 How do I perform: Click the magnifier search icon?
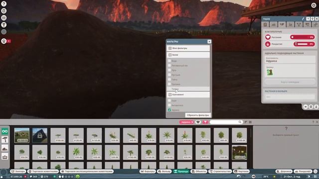point(240,122)
